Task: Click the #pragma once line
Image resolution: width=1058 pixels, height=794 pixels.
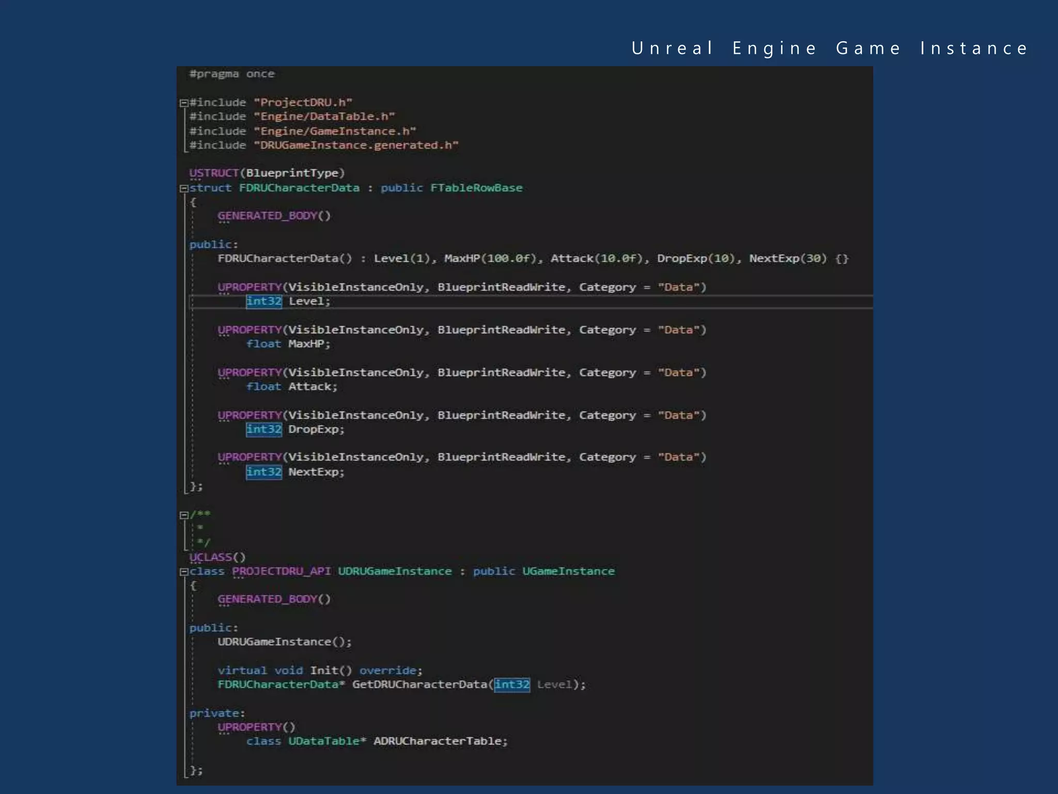Action: [x=232, y=74]
